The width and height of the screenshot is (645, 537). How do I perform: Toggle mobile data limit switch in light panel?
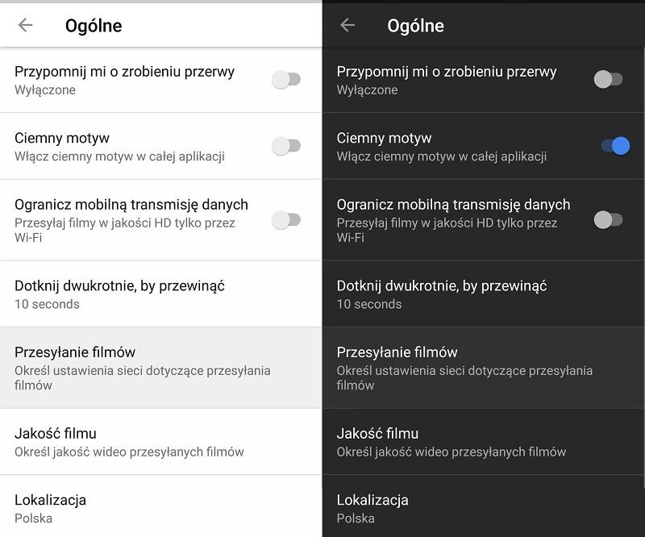(x=286, y=219)
